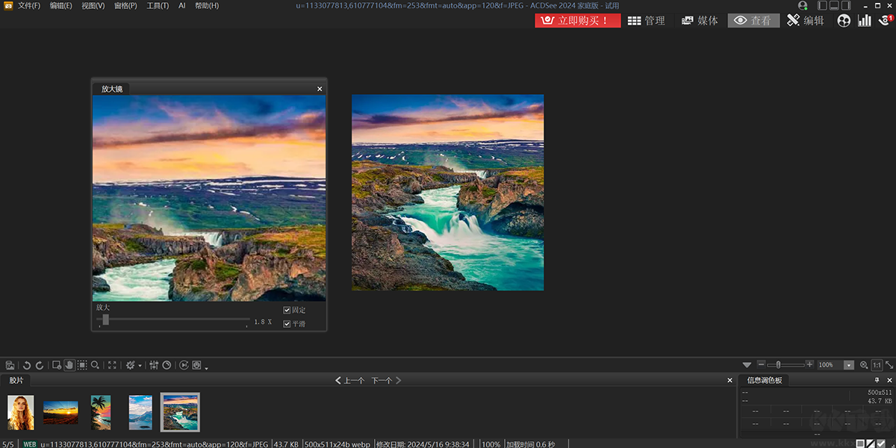This screenshot has height=448, width=896.
Task: Uncheck the 固定 checkbox in magnifier
Action: pos(287,310)
